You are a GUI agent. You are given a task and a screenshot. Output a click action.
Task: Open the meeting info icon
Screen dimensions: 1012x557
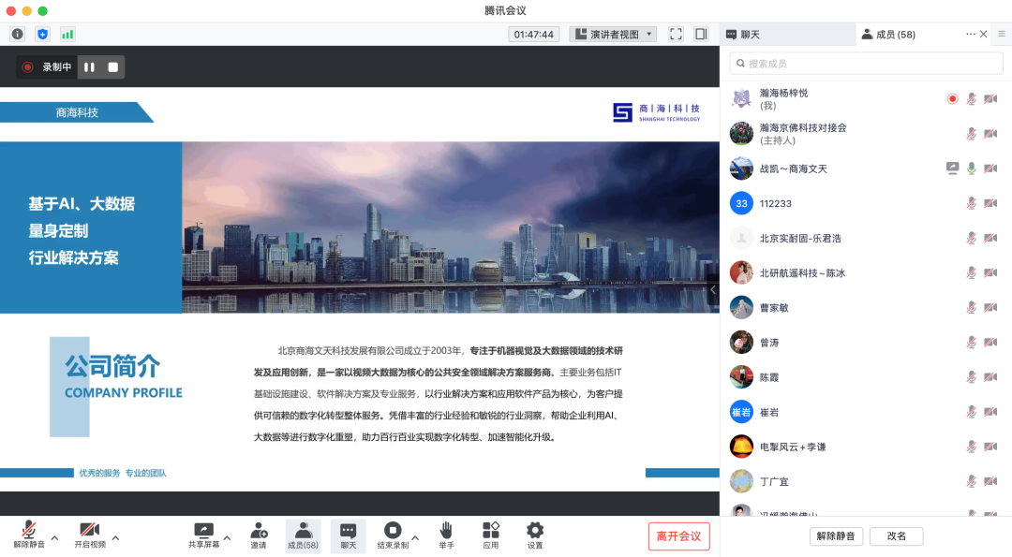(17, 34)
